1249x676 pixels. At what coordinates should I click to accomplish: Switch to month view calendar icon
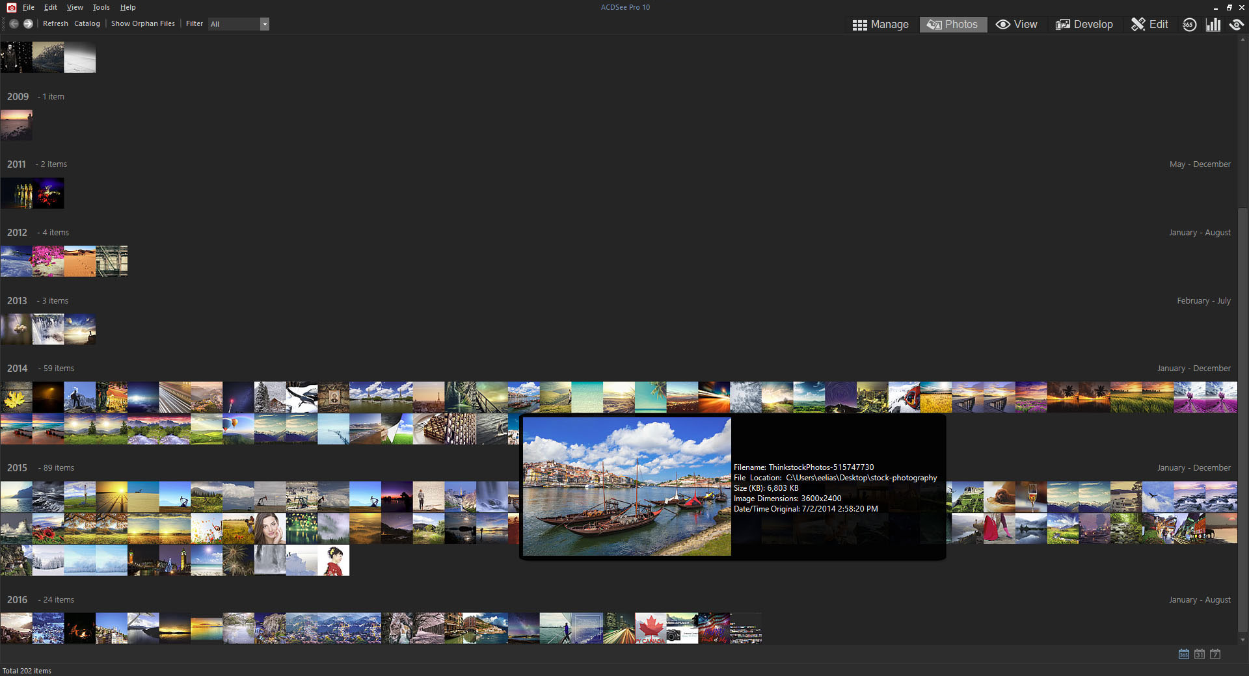coord(1200,654)
